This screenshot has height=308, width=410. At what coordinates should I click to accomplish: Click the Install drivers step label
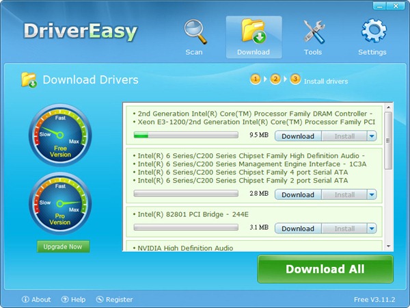pos(326,81)
